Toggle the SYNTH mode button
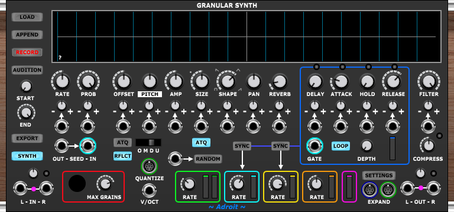This screenshot has width=454, height=212. pyautogui.click(x=27, y=156)
